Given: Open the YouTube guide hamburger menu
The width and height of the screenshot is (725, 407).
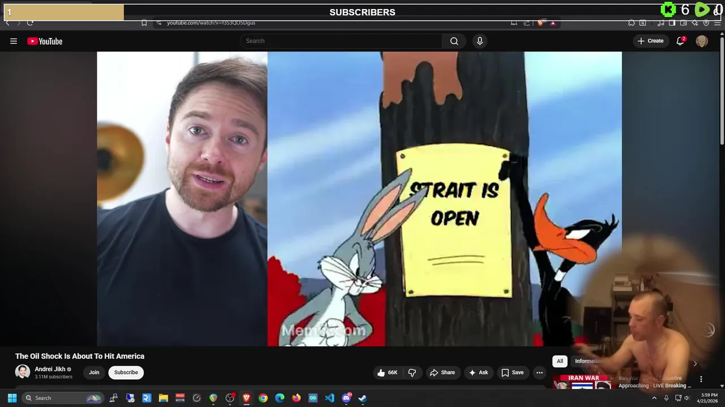Looking at the screenshot, I should click(x=14, y=41).
